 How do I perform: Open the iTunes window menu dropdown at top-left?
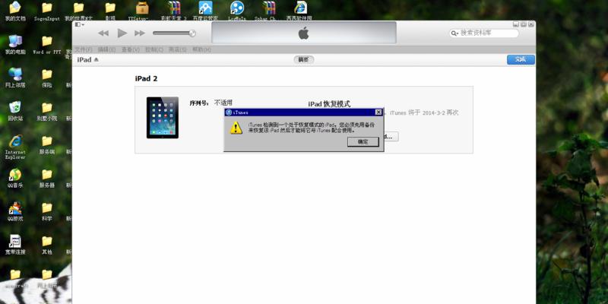(80, 24)
